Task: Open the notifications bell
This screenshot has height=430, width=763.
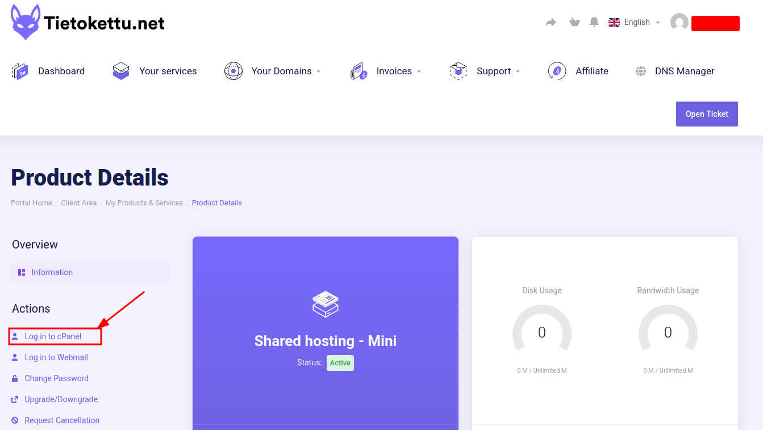Action: 594,22
